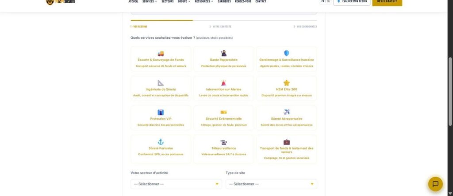Screen dimensions: 453x196
Task: Open the chat widget bubble
Action: click(x=435, y=184)
